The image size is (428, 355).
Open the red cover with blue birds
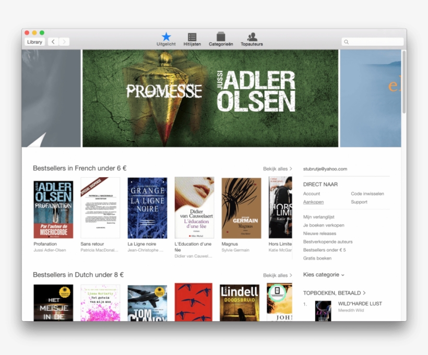(x=194, y=302)
